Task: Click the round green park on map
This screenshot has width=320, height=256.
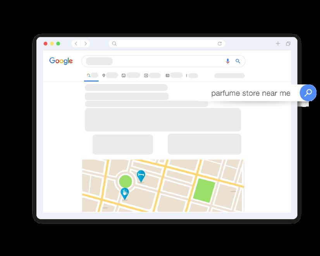Action: (x=125, y=181)
